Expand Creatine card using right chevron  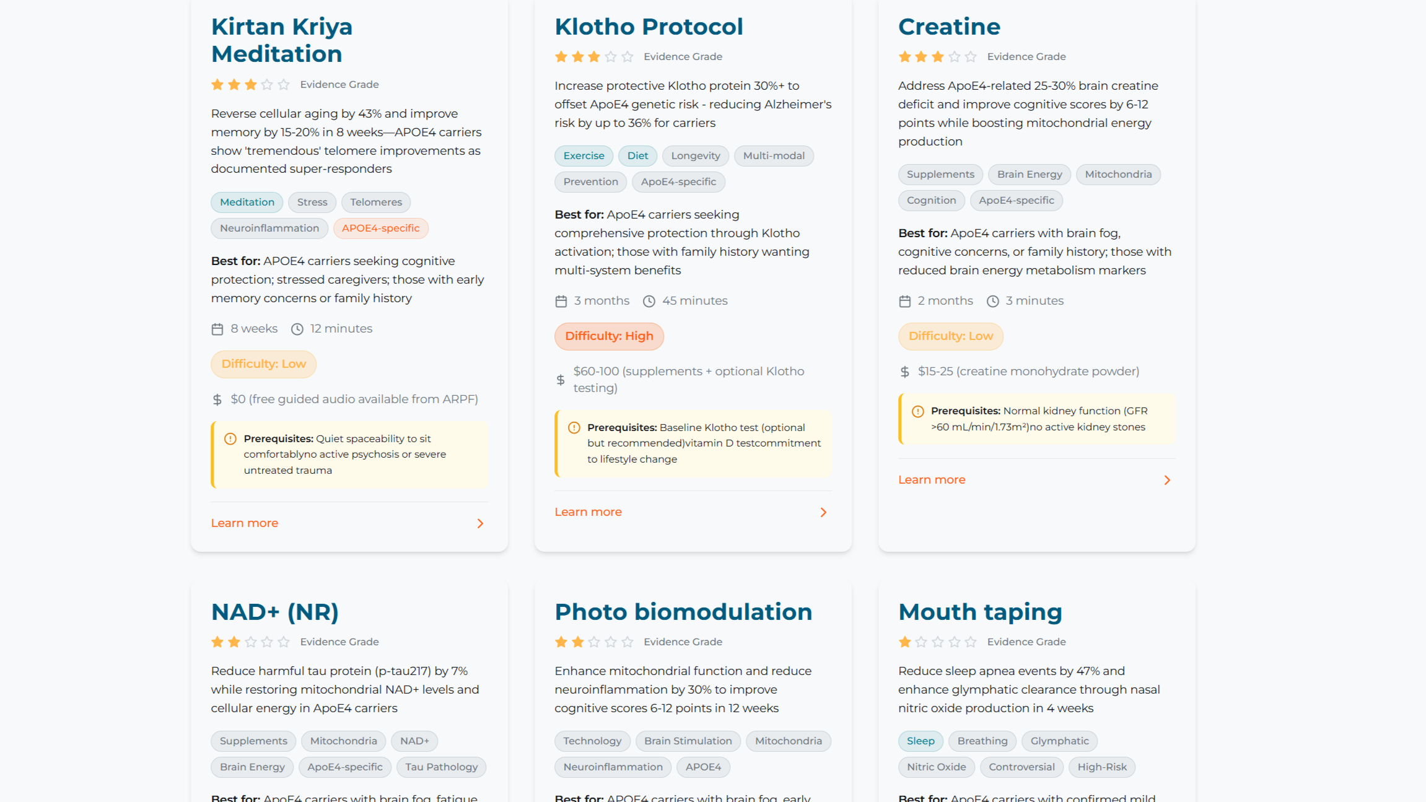tap(1167, 480)
